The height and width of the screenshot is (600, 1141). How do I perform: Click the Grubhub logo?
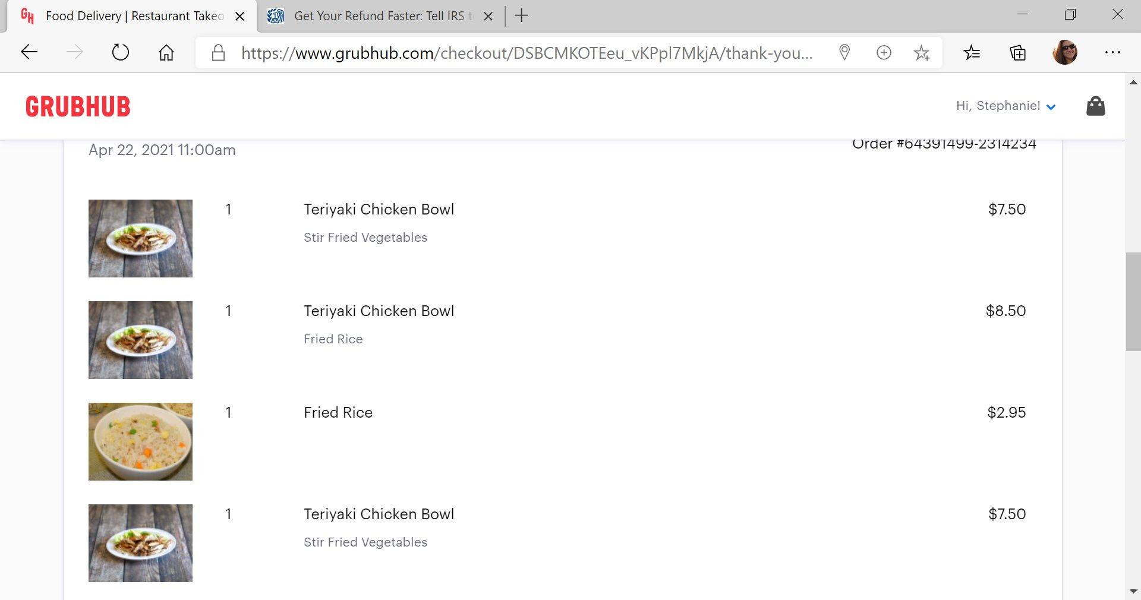pyautogui.click(x=78, y=107)
